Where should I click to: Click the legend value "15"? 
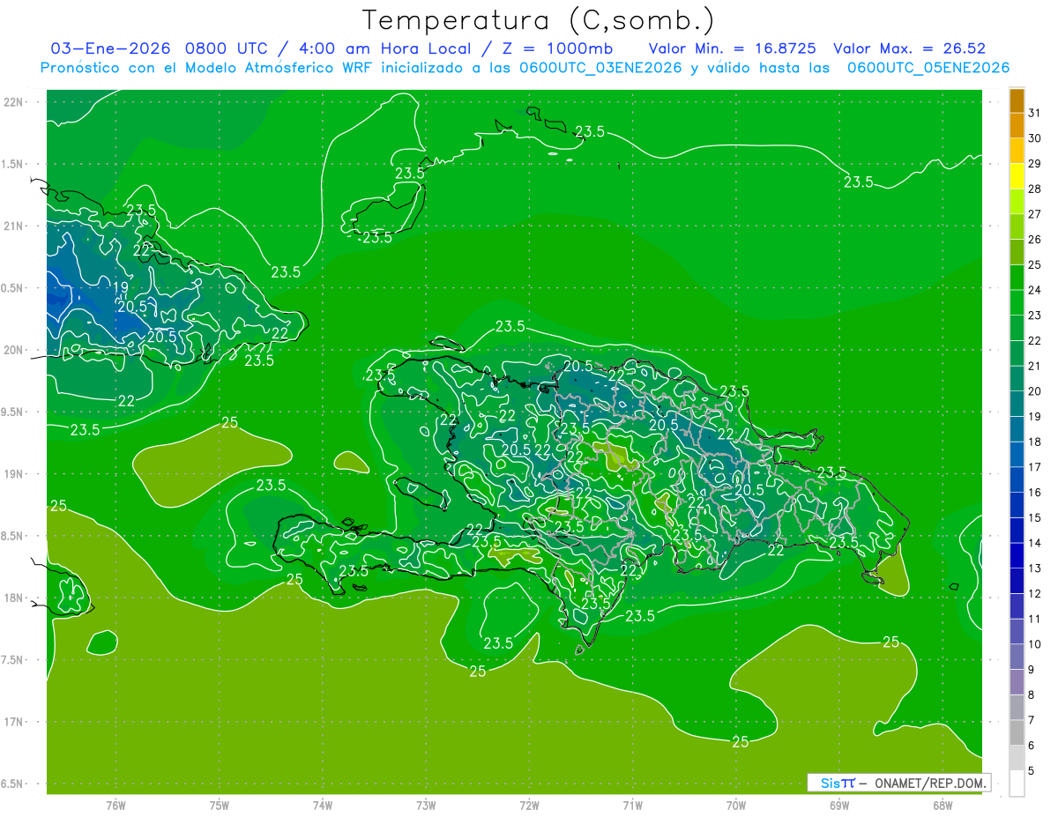pos(1035,517)
